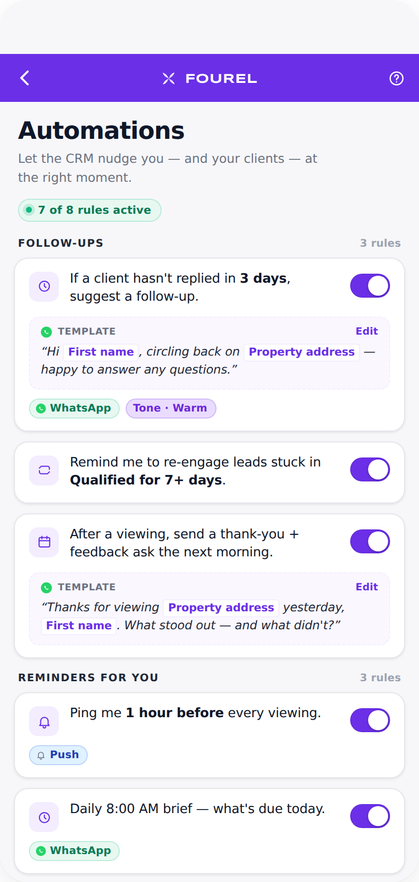The width and height of the screenshot is (419, 882).
Task: Disable the 3 days follow-up rule toggle
Action: tap(370, 286)
